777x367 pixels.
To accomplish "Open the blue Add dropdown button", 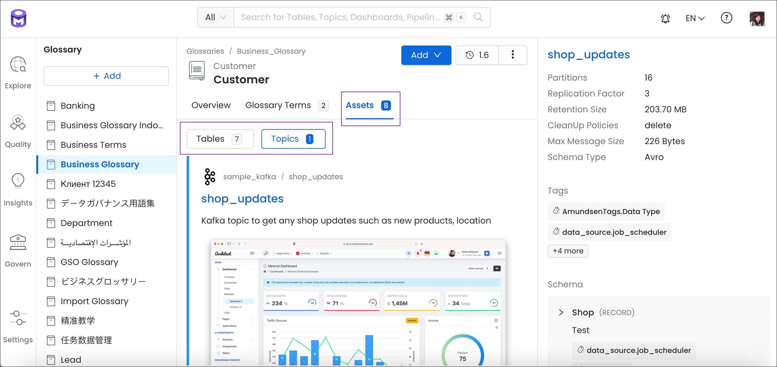I will click(426, 55).
